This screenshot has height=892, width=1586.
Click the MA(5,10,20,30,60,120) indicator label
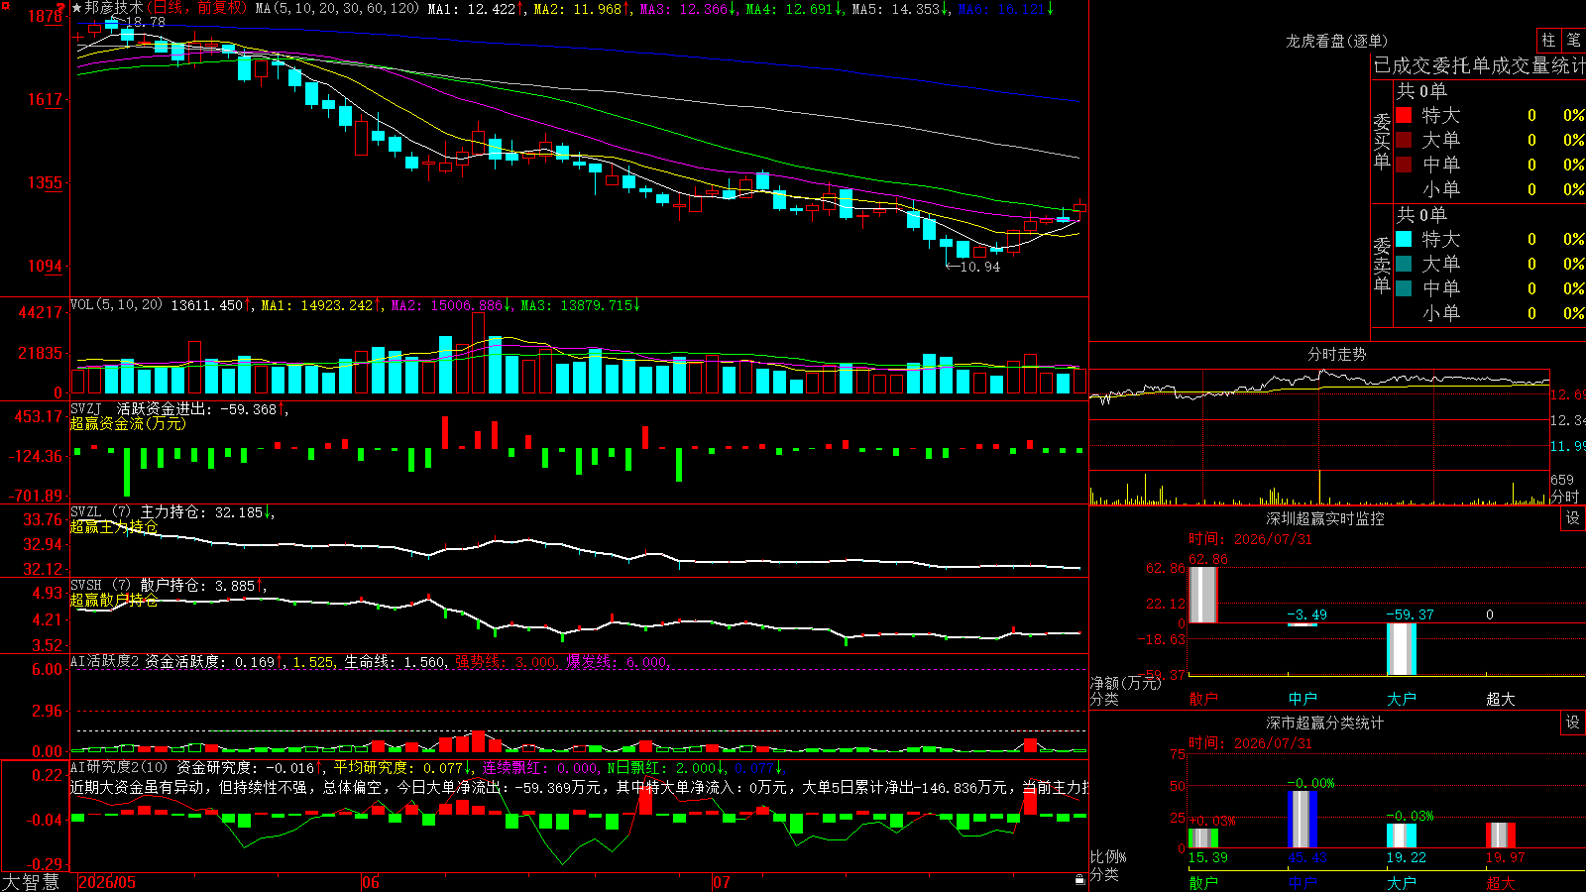click(337, 8)
